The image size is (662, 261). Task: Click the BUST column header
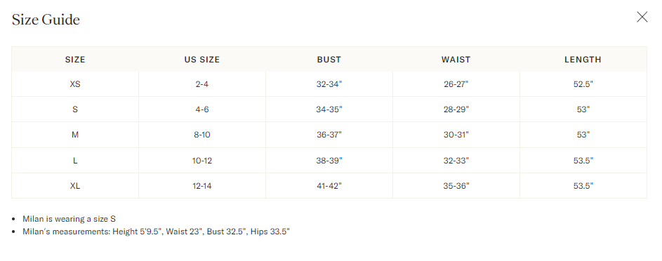[329, 60]
